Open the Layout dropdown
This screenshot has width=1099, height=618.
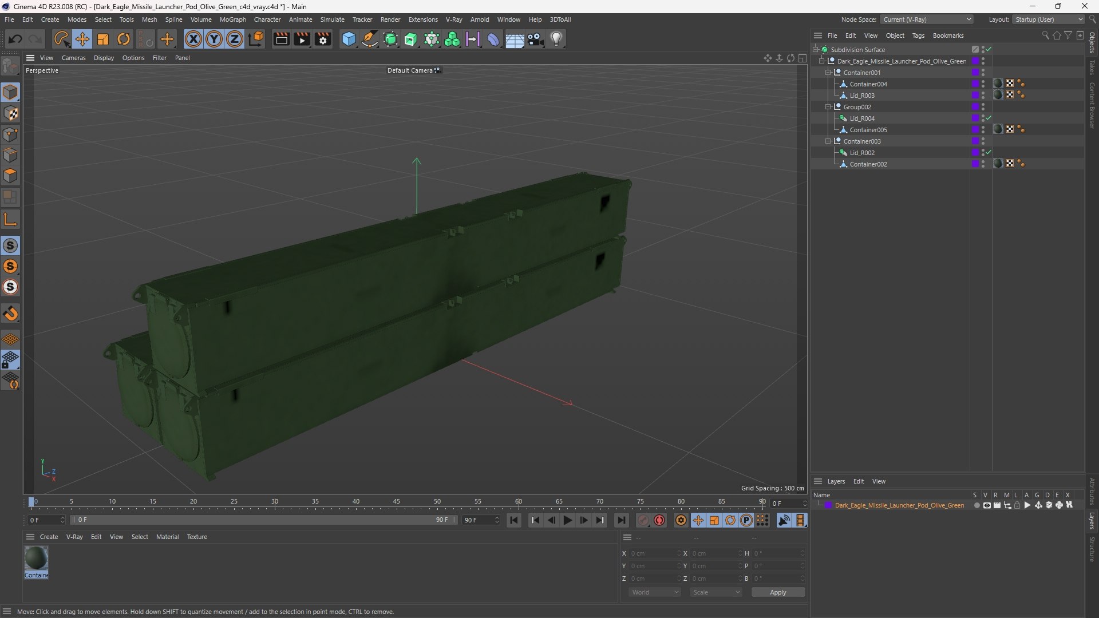coord(1049,19)
